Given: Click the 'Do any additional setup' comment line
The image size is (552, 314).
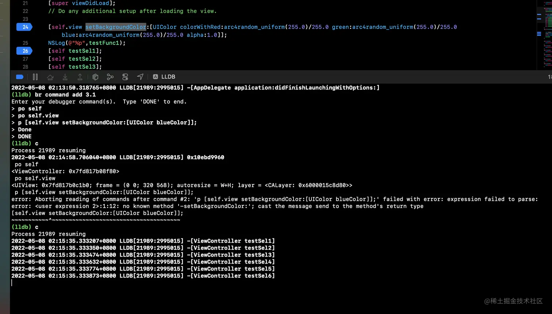Looking at the screenshot, I should pyautogui.click(x=132, y=11).
